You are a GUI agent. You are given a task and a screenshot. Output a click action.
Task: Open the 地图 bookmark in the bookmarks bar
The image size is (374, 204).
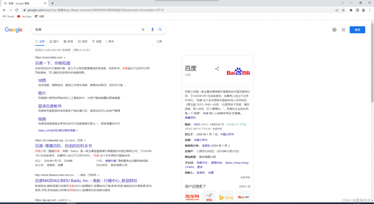point(39,16)
